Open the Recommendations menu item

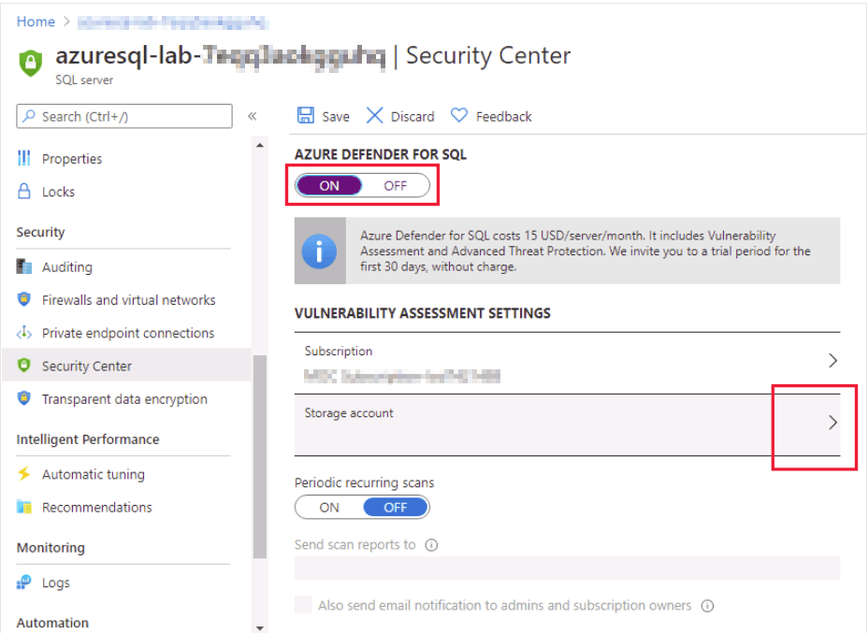point(96,507)
